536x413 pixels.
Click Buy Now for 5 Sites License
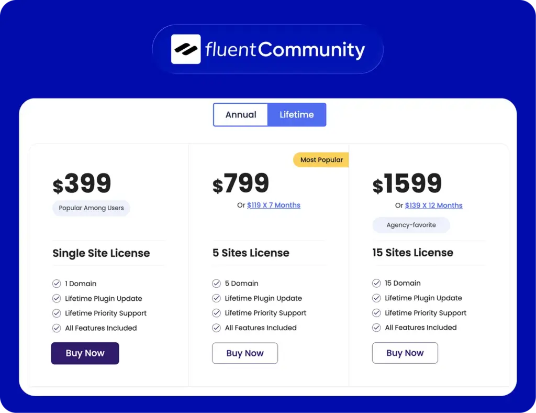[244, 353]
